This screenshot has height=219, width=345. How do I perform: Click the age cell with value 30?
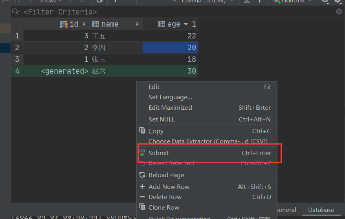pos(170,71)
